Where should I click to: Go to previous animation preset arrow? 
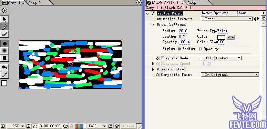coord(255,19)
